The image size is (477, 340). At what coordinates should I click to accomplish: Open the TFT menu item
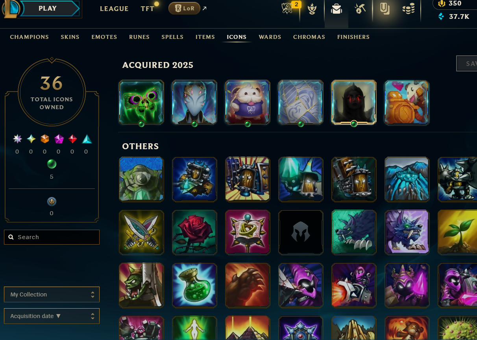coord(148,9)
